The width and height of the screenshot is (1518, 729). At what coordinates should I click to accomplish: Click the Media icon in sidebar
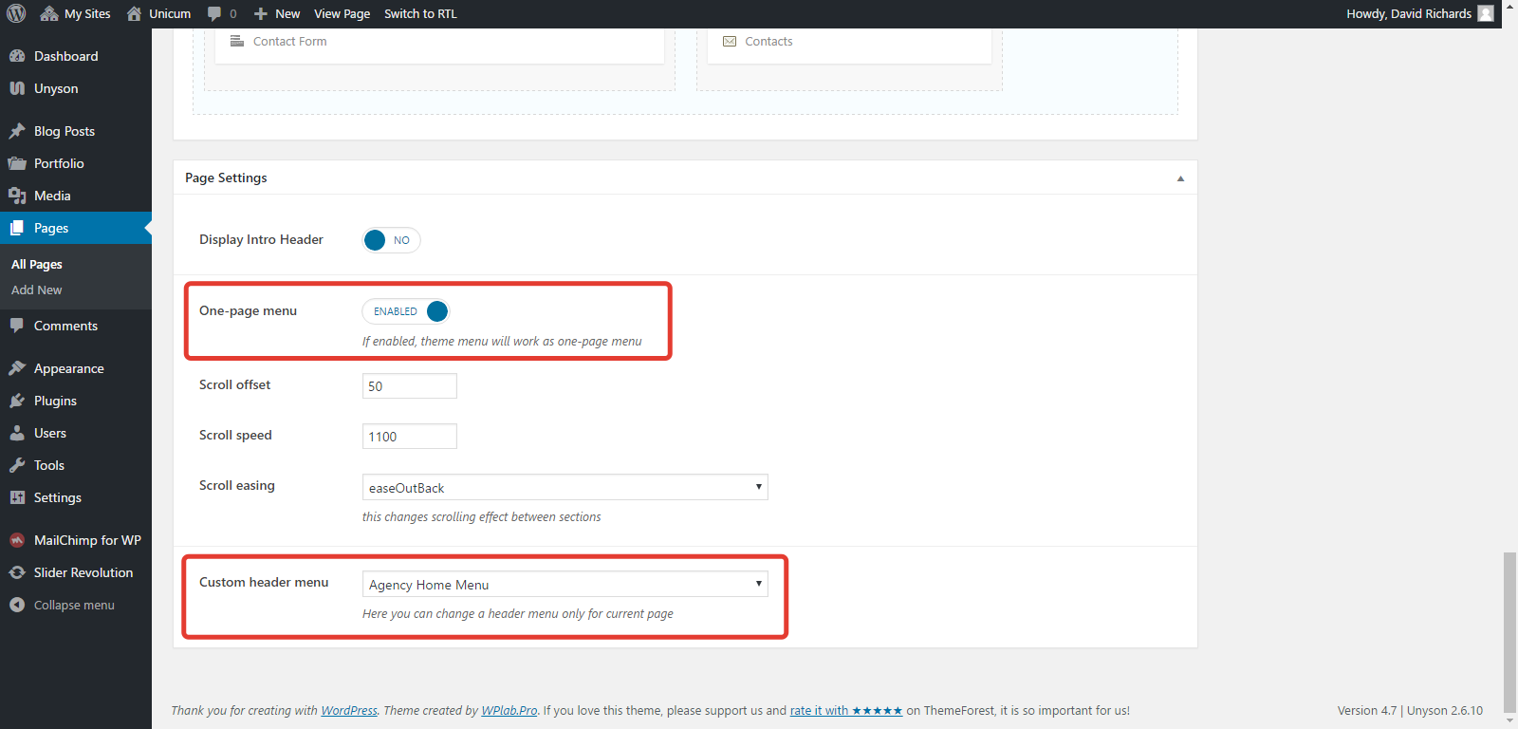click(x=17, y=196)
